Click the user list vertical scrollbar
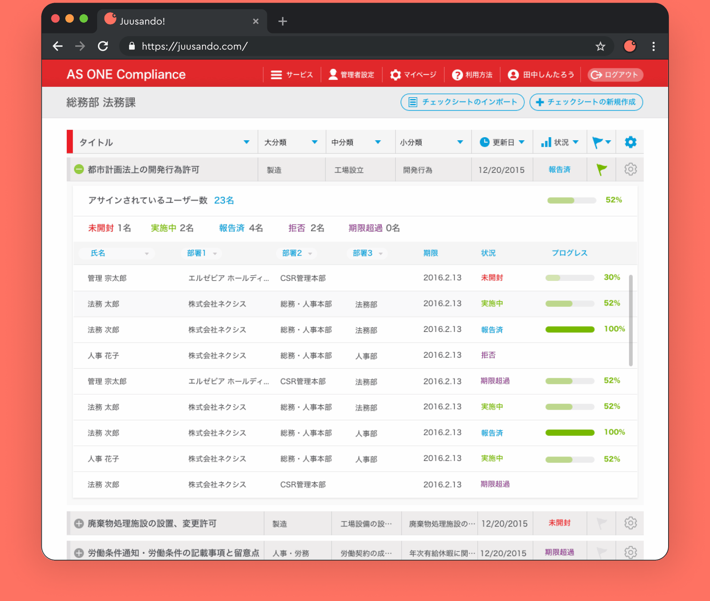Screen dimensions: 710x601 tap(631, 320)
